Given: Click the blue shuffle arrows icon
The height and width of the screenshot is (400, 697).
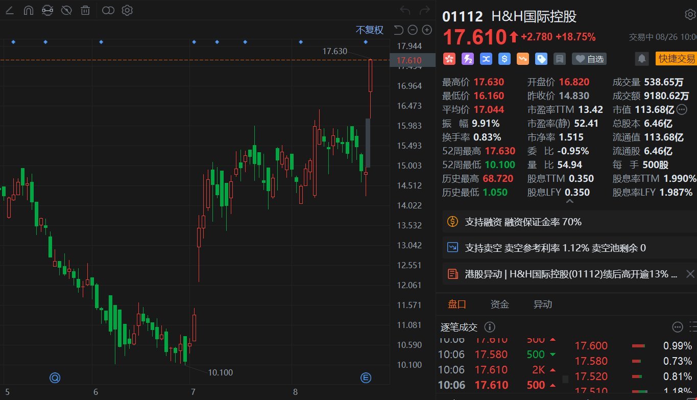Looking at the screenshot, I should click(486, 59).
